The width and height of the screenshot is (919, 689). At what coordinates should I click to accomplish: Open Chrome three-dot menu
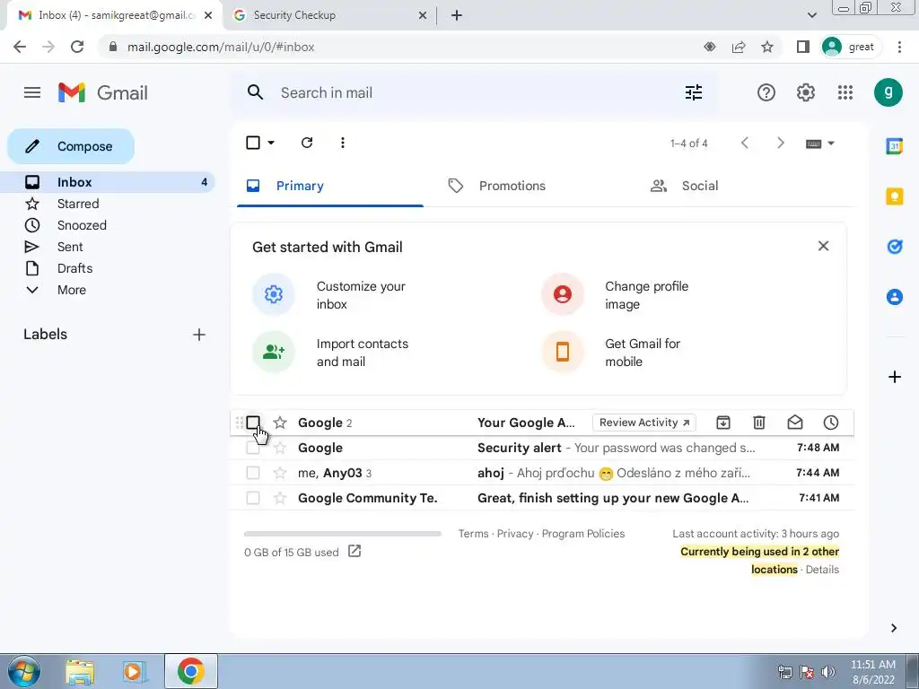(x=899, y=47)
